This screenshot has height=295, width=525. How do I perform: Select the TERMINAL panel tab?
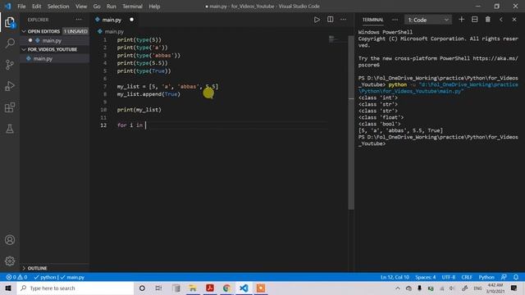point(373,20)
